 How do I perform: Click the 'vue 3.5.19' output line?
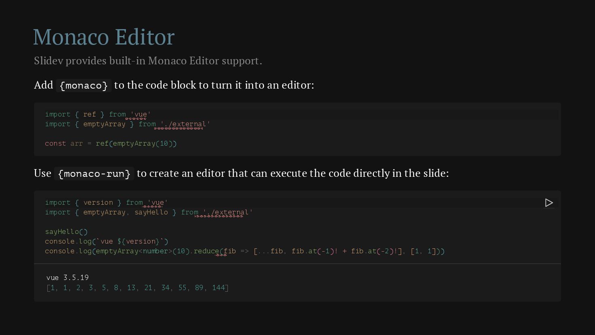(x=68, y=278)
